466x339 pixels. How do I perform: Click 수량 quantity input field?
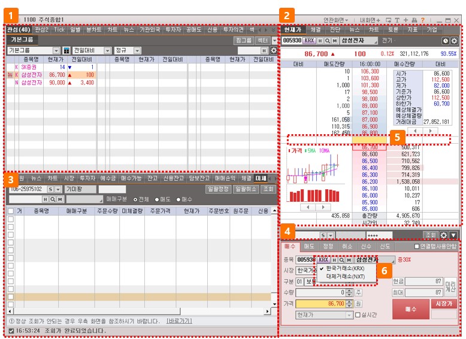[320, 293]
